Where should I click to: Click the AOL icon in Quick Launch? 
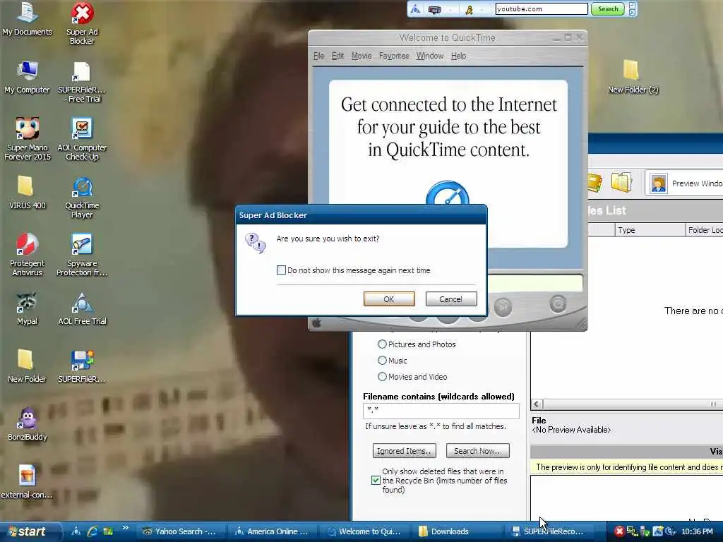76,531
